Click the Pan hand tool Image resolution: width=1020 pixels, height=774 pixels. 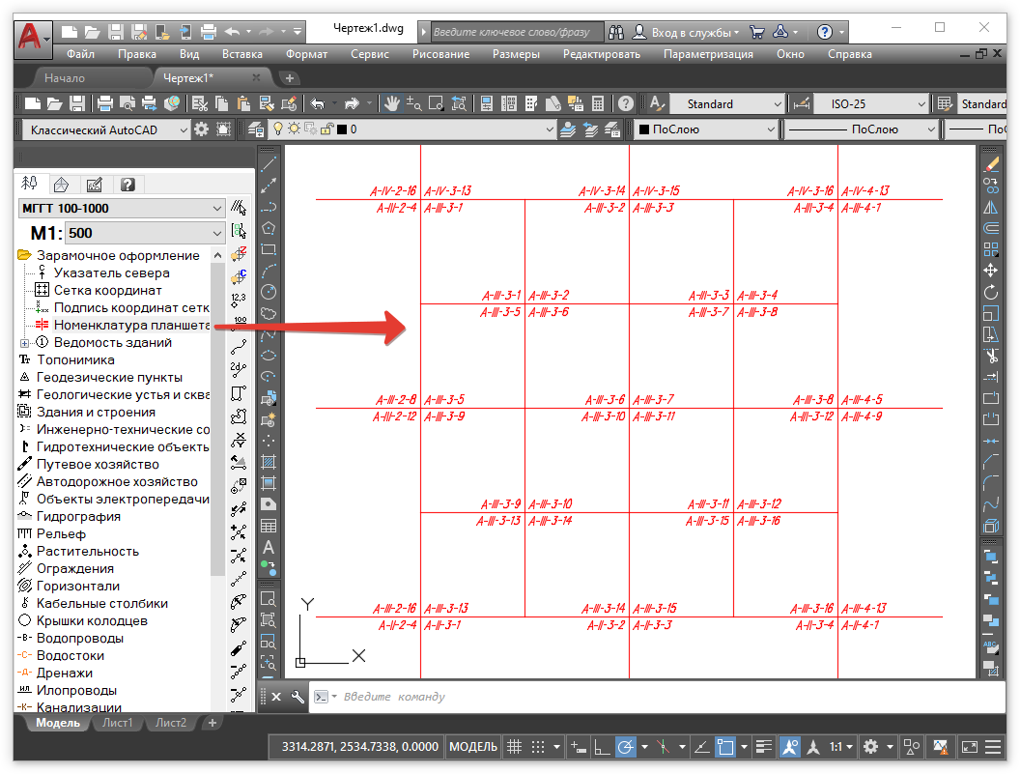(392, 103)
